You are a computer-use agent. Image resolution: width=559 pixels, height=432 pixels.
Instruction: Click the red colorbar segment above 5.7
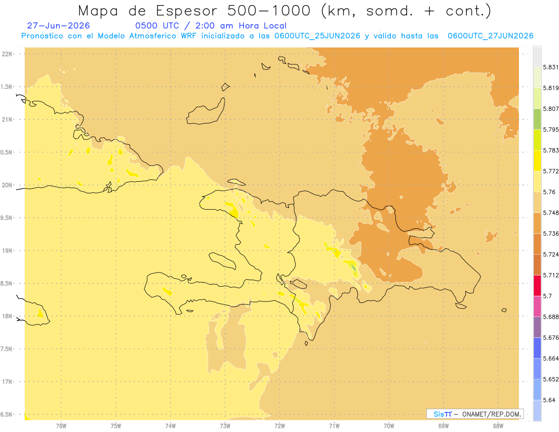coord(537,285)
